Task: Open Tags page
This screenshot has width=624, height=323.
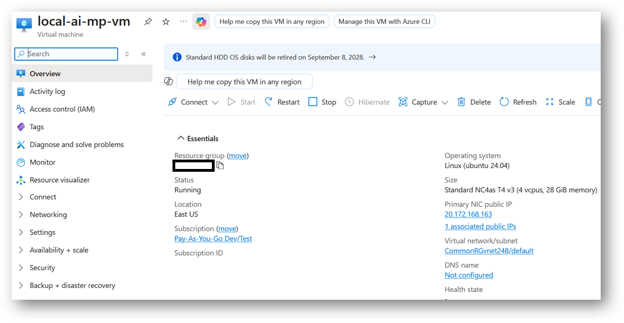Action: (37, 127)
